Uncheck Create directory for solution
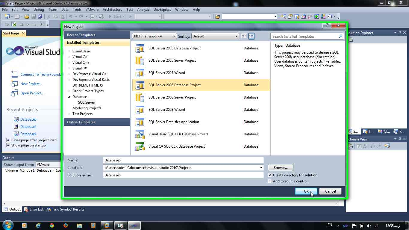The width and height of the screenshot is (409, 230). 270,175
